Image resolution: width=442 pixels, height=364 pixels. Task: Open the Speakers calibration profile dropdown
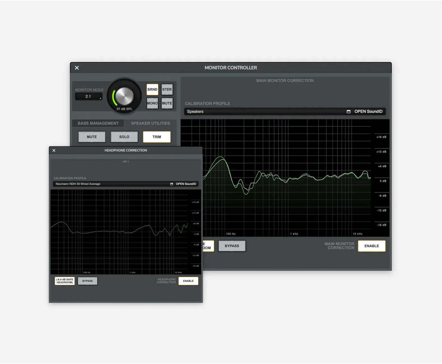point(262,112)
